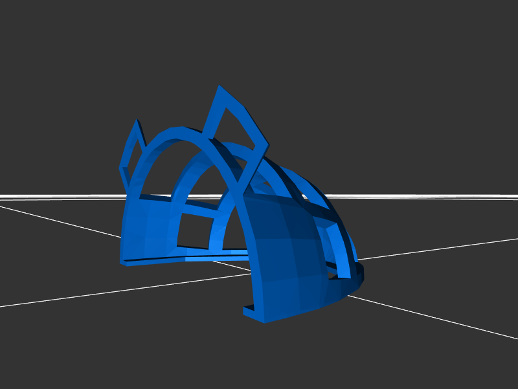This screenshot has width=518, height=389.
Task: Click the white horizon line left of model
Action: [x=58, y=195]
